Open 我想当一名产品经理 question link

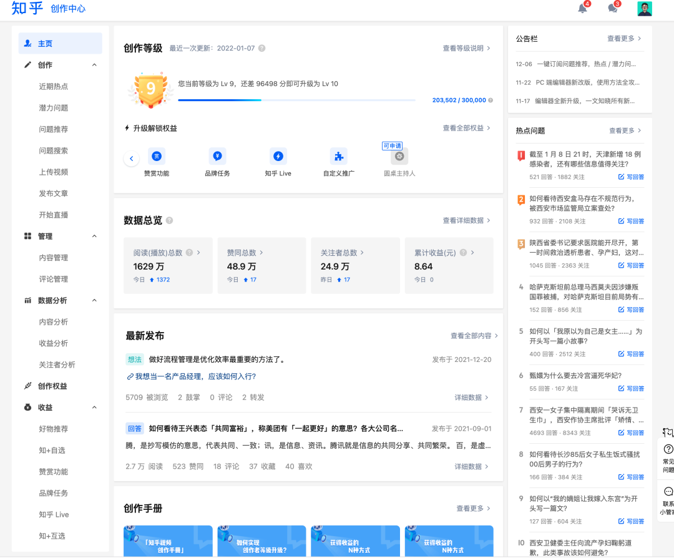coord(192,376)
